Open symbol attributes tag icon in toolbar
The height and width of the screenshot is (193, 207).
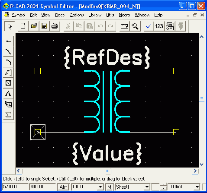(x=170, y=26)
